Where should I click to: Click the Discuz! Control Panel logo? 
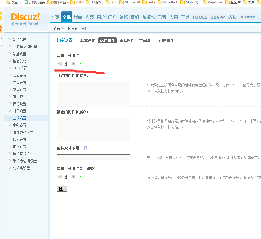coord(25,19)
